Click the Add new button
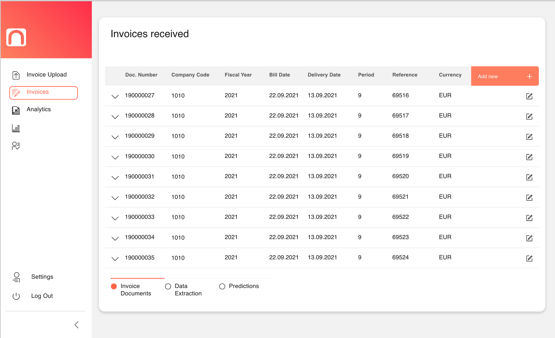This screenshot has height=338, width=555. pos(505,76)
